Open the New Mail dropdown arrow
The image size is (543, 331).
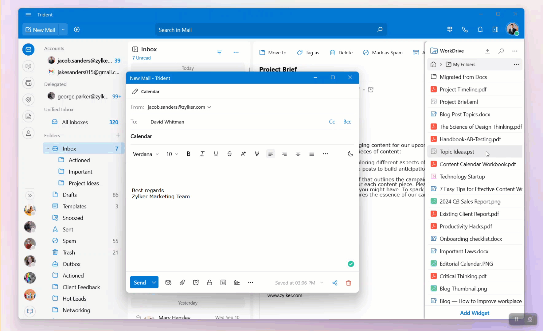pyautogui.click(x=63, y=29)
